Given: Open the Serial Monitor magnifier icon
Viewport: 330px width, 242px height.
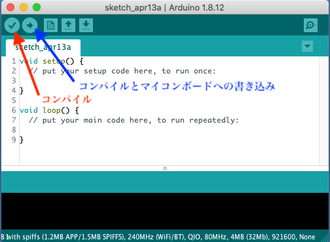Looking at the screenshot, I should click(310, 26).
